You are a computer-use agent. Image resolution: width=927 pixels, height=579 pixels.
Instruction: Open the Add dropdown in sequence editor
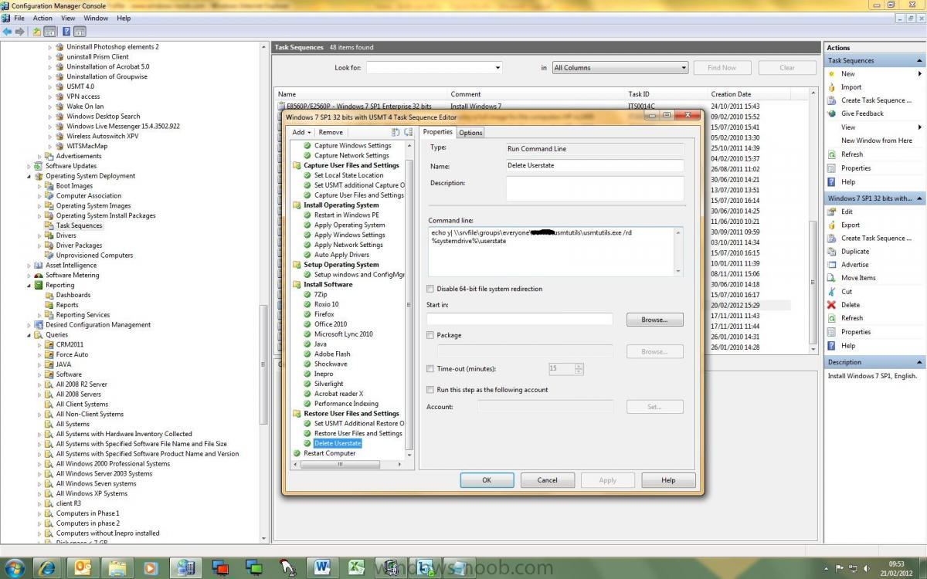pos(301,132)
